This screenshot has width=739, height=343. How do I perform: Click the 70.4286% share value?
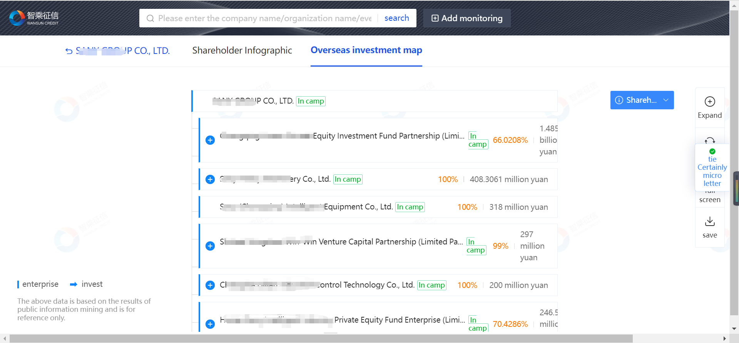[510, 324]
